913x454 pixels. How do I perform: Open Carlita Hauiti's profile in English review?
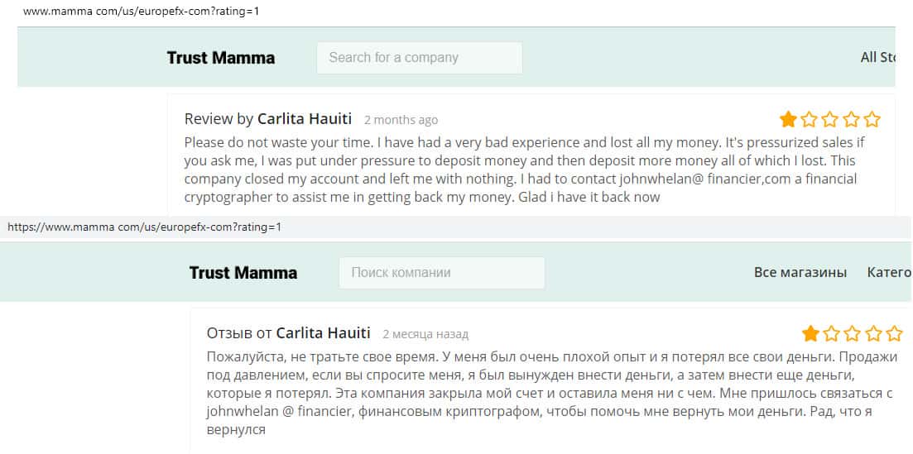pyautogui.click(x=305, y=119)
